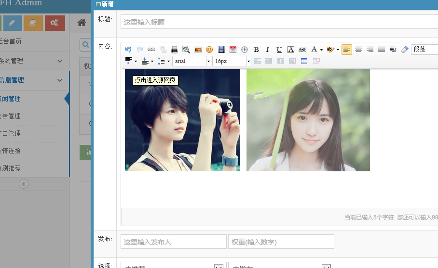Open the font color dropdown arrow
The height and width of the screenshot is (268, 438).
322,50
